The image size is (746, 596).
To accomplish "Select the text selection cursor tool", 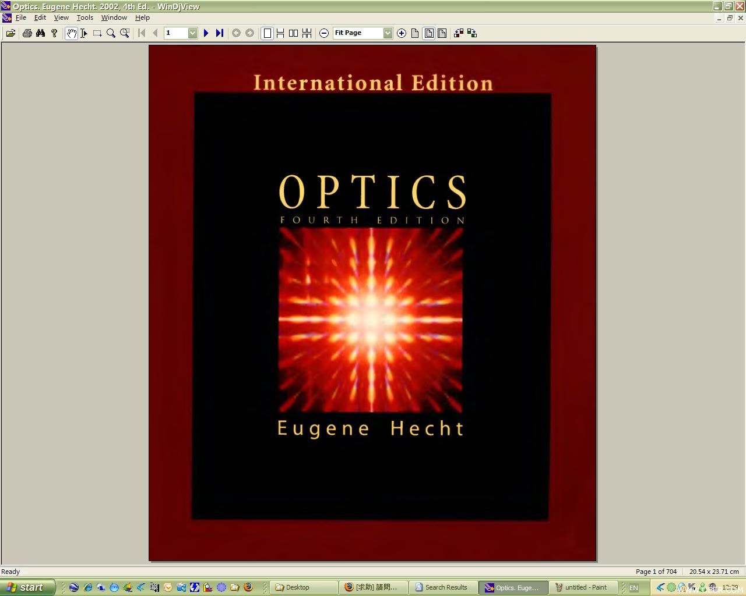I will tap(84, 33).
